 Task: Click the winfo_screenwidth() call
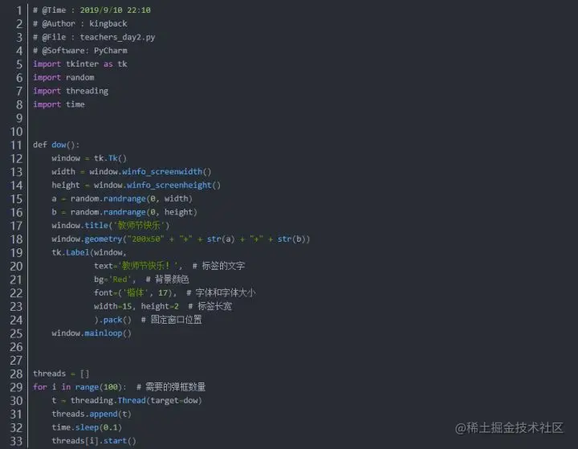[x=167, y=172]
